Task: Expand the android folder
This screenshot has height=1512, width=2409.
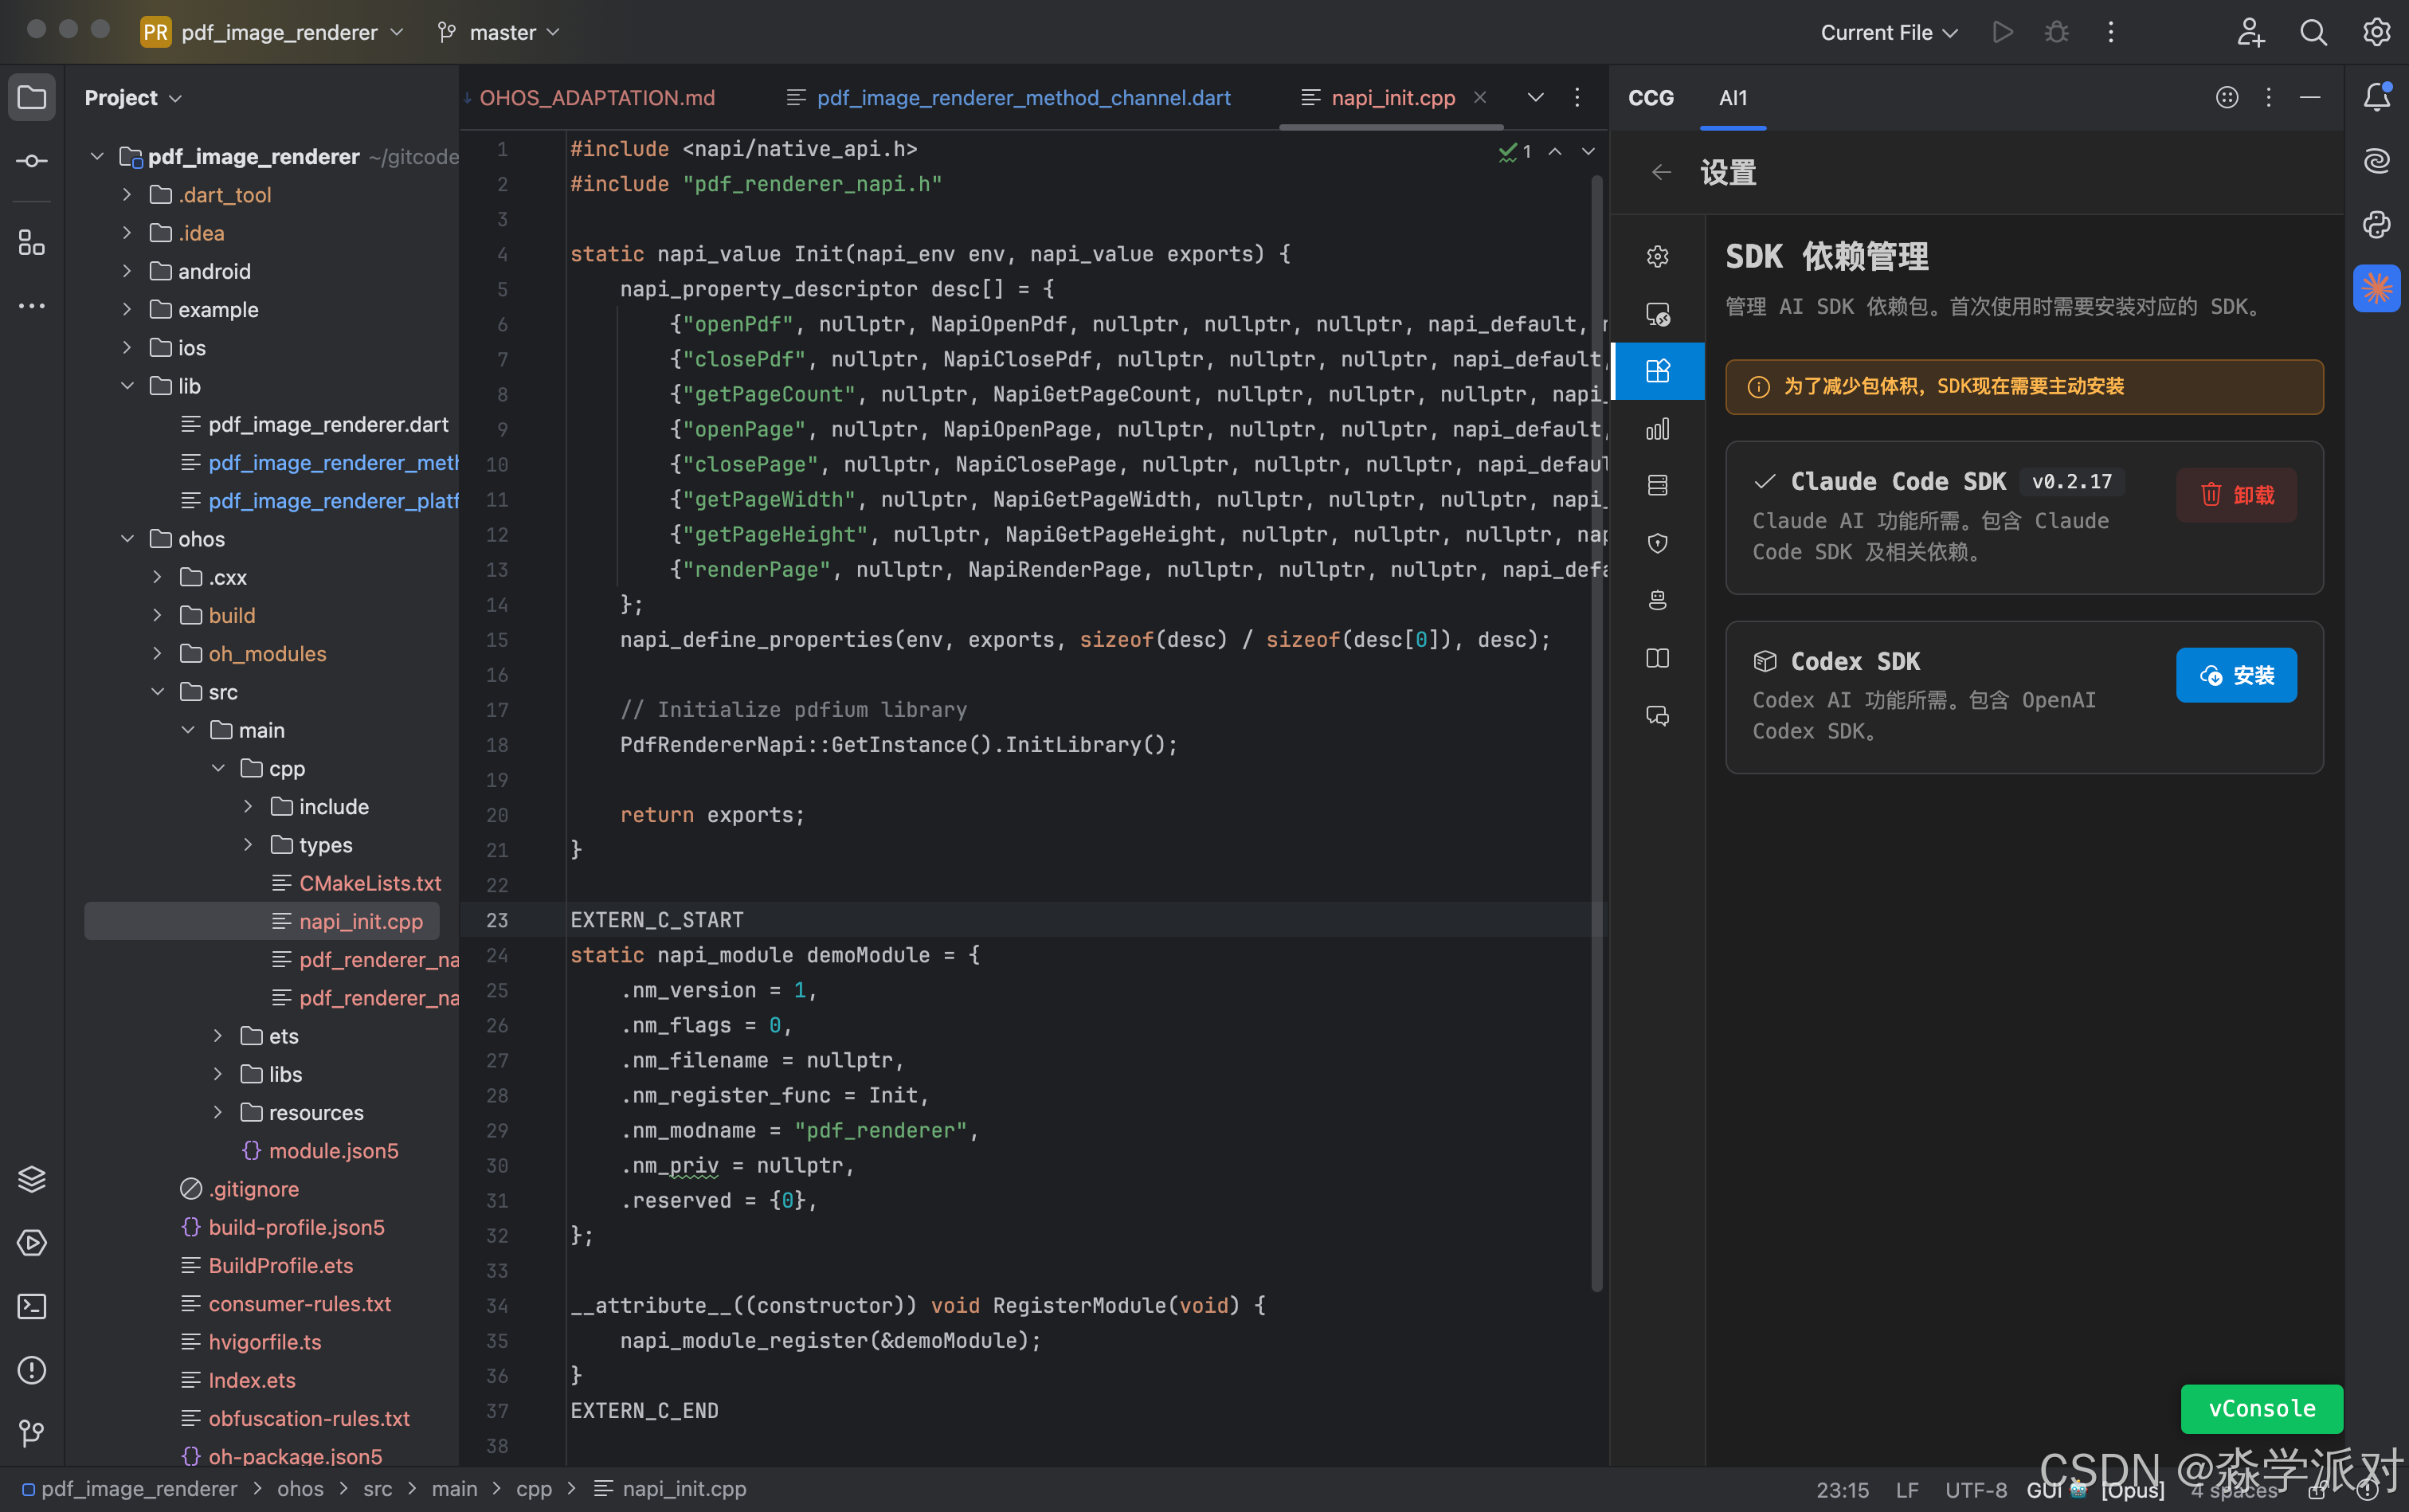Action: point(127,271)
